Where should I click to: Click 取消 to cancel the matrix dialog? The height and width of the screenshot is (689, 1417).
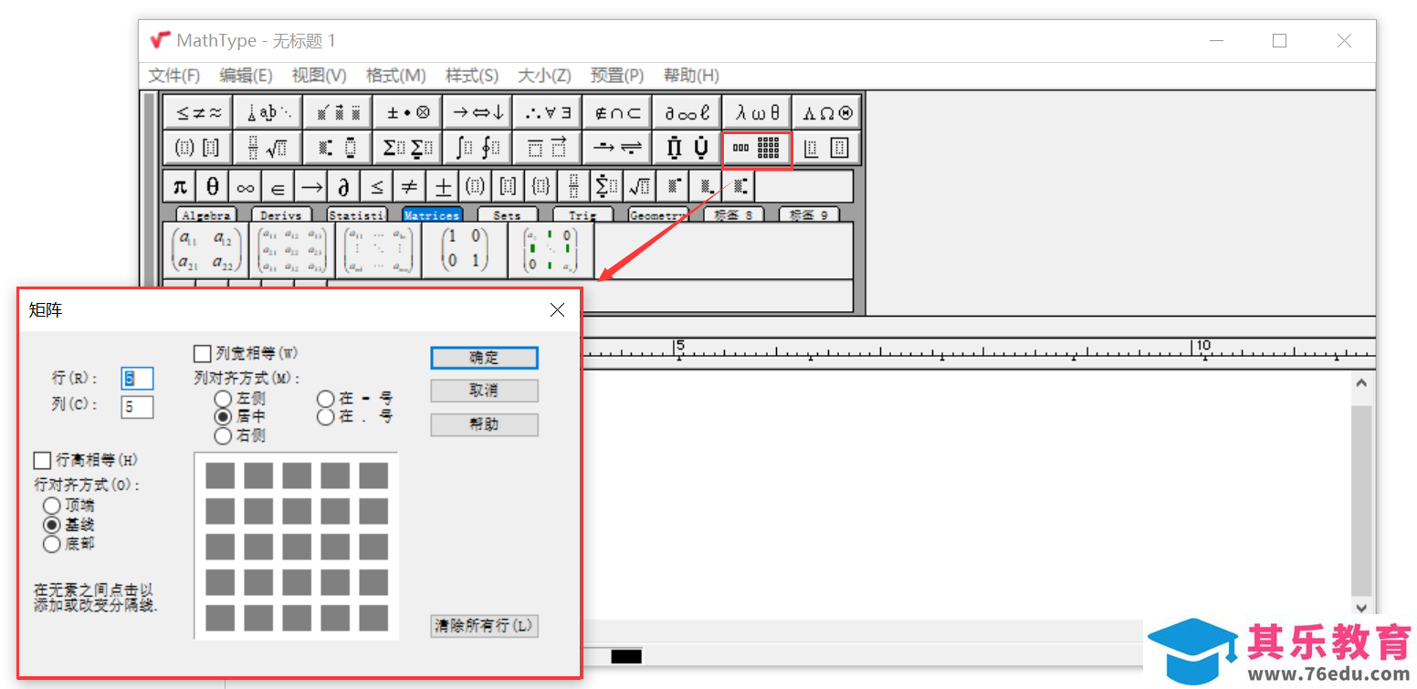(x=484, y=391)
